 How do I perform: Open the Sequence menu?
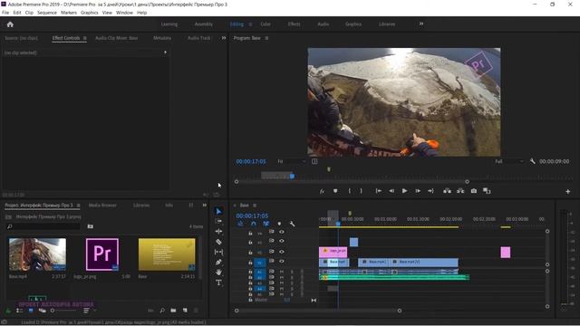click(x=47, y=13)
